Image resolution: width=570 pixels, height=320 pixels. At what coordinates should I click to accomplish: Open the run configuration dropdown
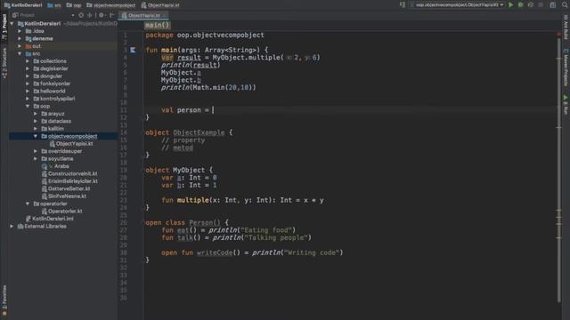pyautogui.click(x=457, y=4)
